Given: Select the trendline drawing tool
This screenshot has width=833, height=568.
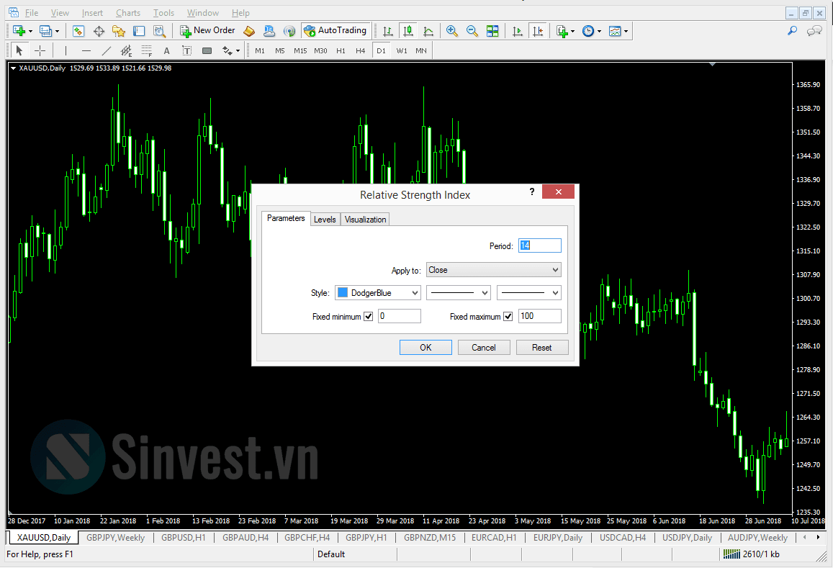Looking at the screenshot, I should pos(107,51).
